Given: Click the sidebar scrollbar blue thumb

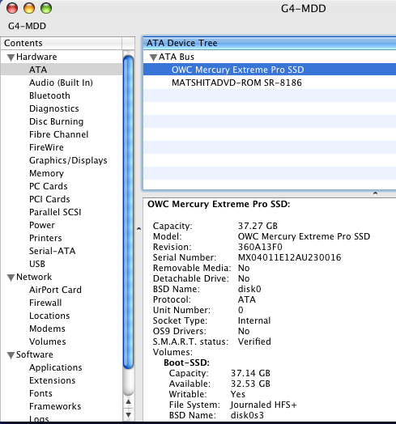Looking at the screenshot, I should pos(128,212).
